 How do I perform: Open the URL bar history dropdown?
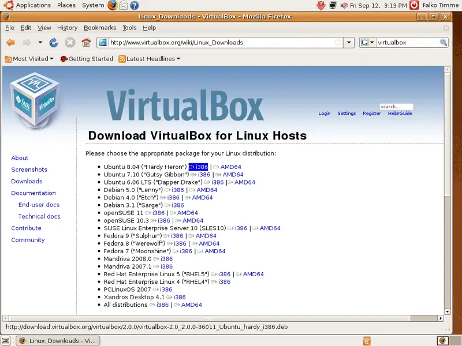349,43
